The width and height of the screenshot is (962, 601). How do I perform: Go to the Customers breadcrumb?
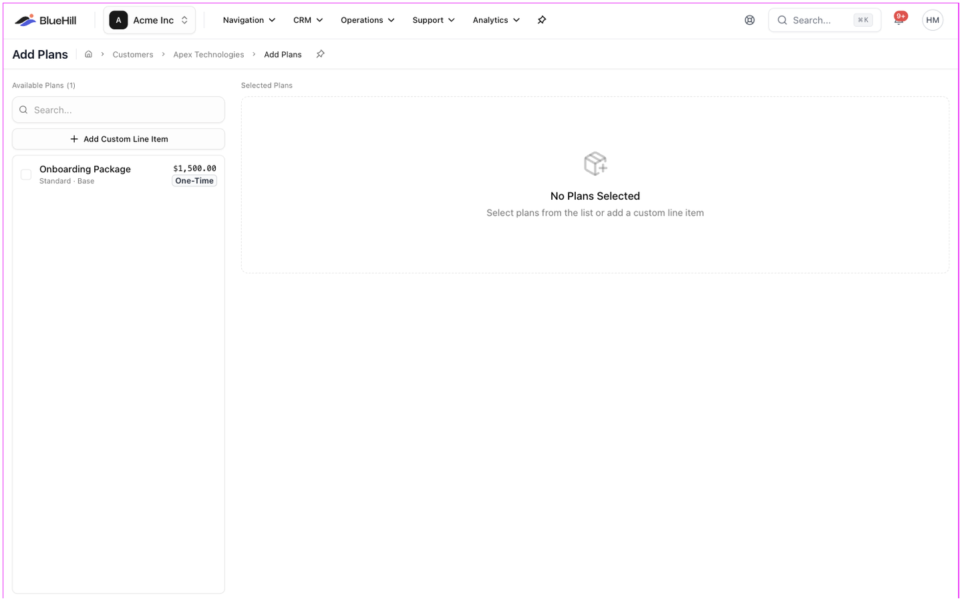tap(133, 55)
